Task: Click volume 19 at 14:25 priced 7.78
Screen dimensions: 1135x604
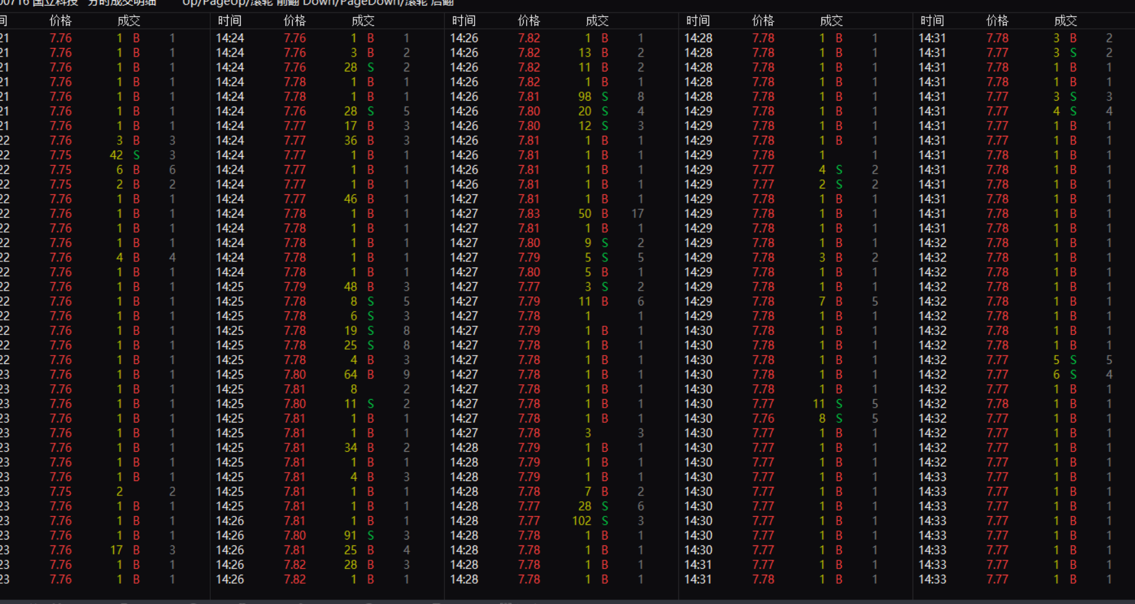Action: [351, 331]
